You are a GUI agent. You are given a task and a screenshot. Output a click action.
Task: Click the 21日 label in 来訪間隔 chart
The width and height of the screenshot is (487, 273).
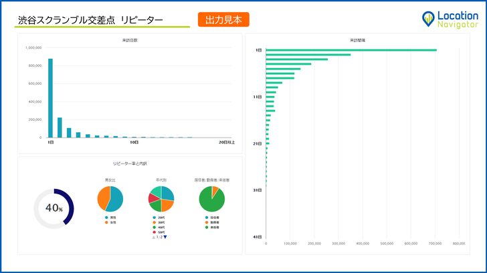[x=258, y=144]
